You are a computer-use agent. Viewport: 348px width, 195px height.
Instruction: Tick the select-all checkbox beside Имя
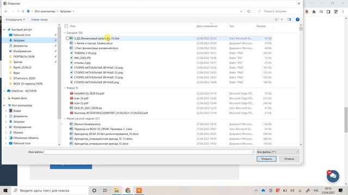click(66, 26)
